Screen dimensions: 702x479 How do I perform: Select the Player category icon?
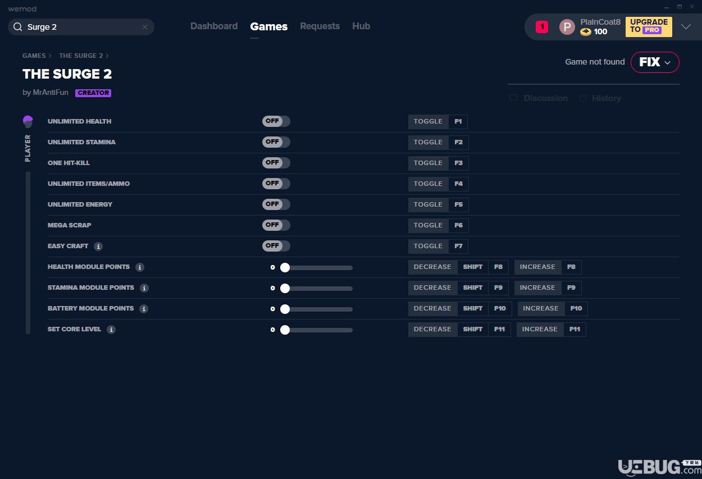(x=28, y=121)
